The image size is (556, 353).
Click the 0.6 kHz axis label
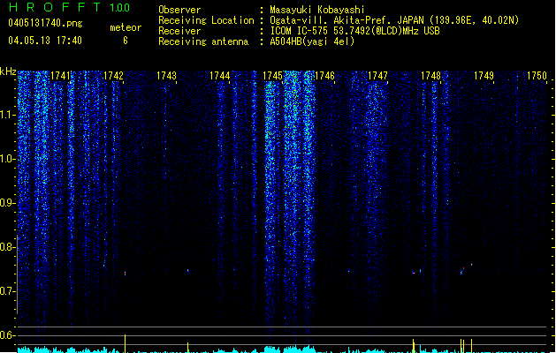(x=7, y=335)
